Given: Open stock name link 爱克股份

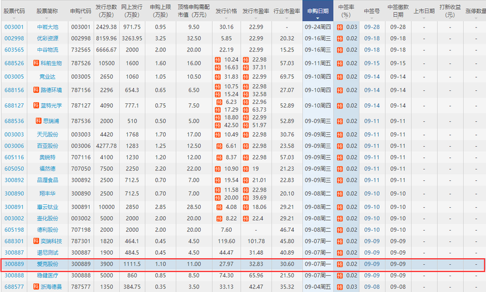Looking at the screenshot, I should click(47, 264).
